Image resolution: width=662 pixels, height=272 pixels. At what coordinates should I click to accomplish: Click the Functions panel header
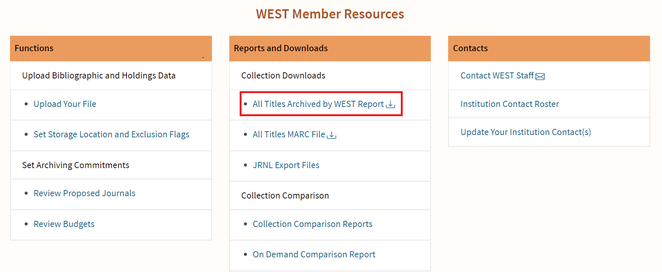(111, 48)
